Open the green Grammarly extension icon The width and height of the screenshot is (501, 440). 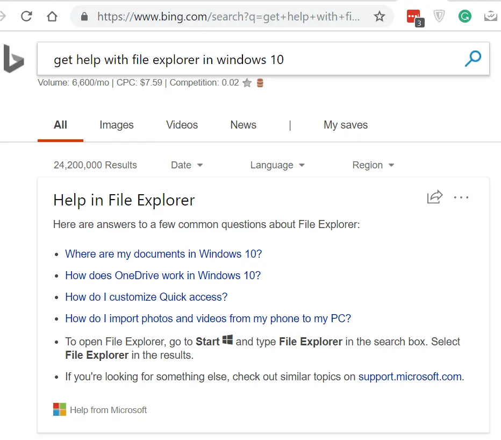tap(464, 16)
